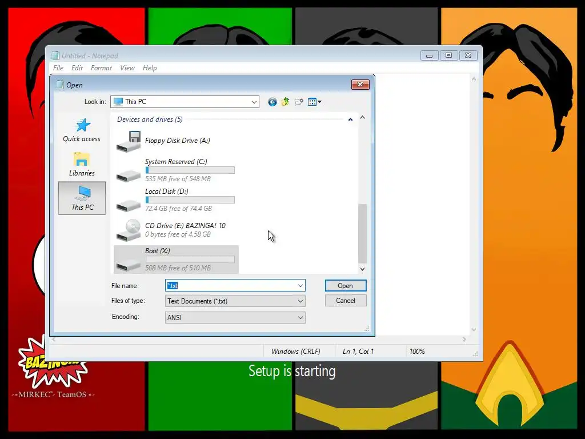
Task: Click the Open dialog resize grip corner
Action: pyautogui.click(x=367, y=329)
